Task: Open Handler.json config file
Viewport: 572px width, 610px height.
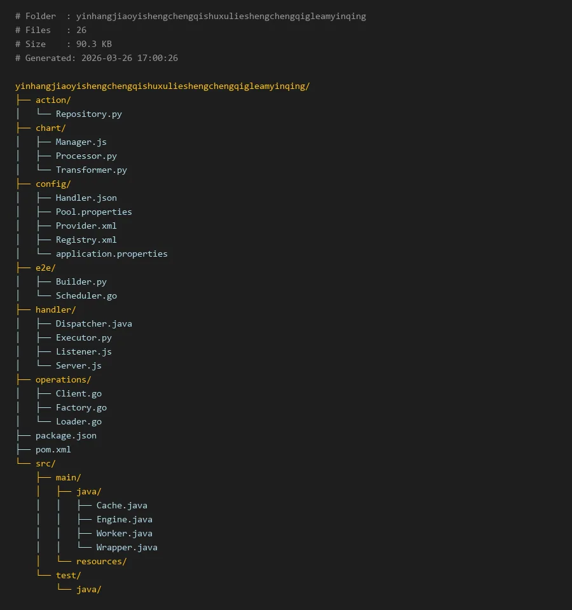Action: click(86, 198)
